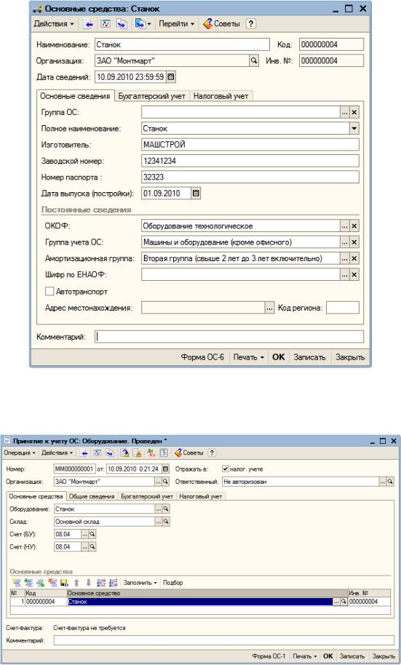Click the add-row icon in Основные средства table toolbar

coord(17,583)
